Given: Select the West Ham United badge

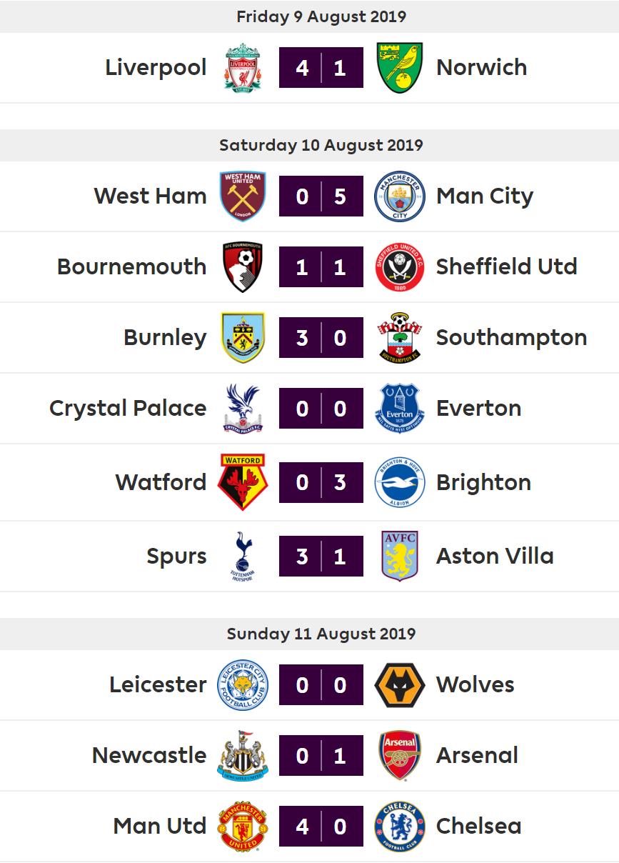Looking at the screenshot, I should point(243,196).
